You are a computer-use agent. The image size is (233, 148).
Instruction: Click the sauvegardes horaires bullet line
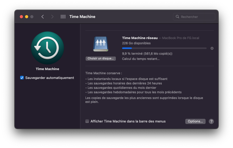coord(124,83)
